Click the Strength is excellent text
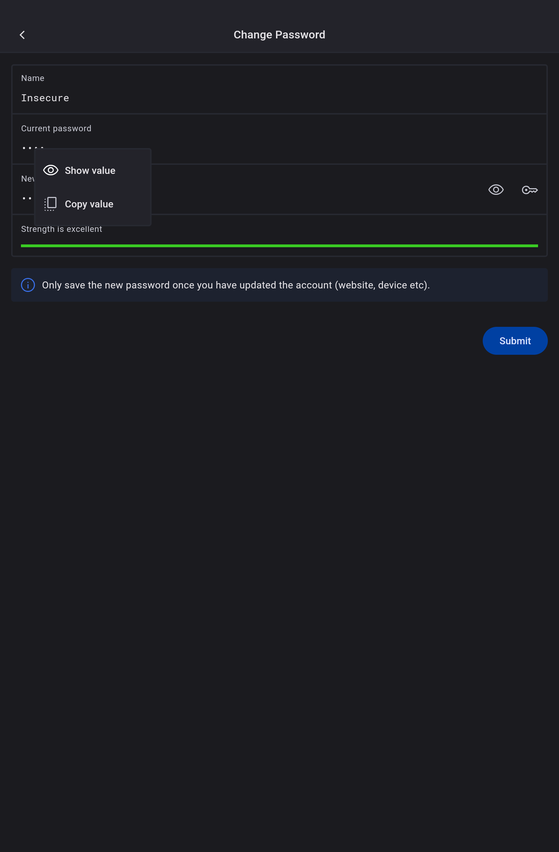The width and height of the screenshot is (559, 852). tap(61, 229)
